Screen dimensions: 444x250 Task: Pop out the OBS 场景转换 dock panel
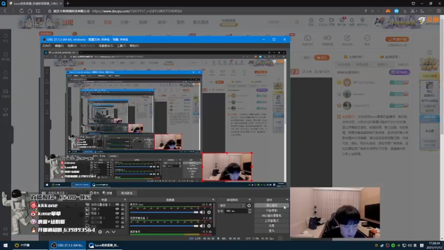click(249, 199)
